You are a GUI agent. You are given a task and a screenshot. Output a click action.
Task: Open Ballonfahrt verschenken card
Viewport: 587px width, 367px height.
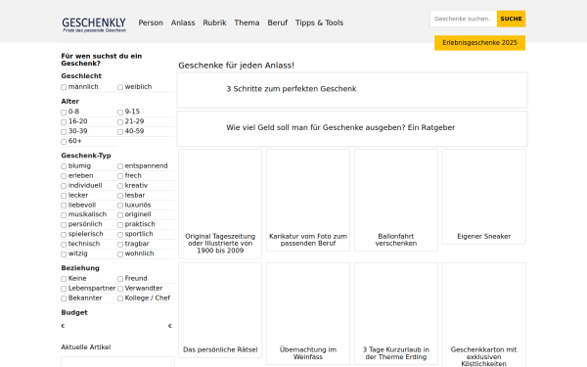[x=396, y=200]
